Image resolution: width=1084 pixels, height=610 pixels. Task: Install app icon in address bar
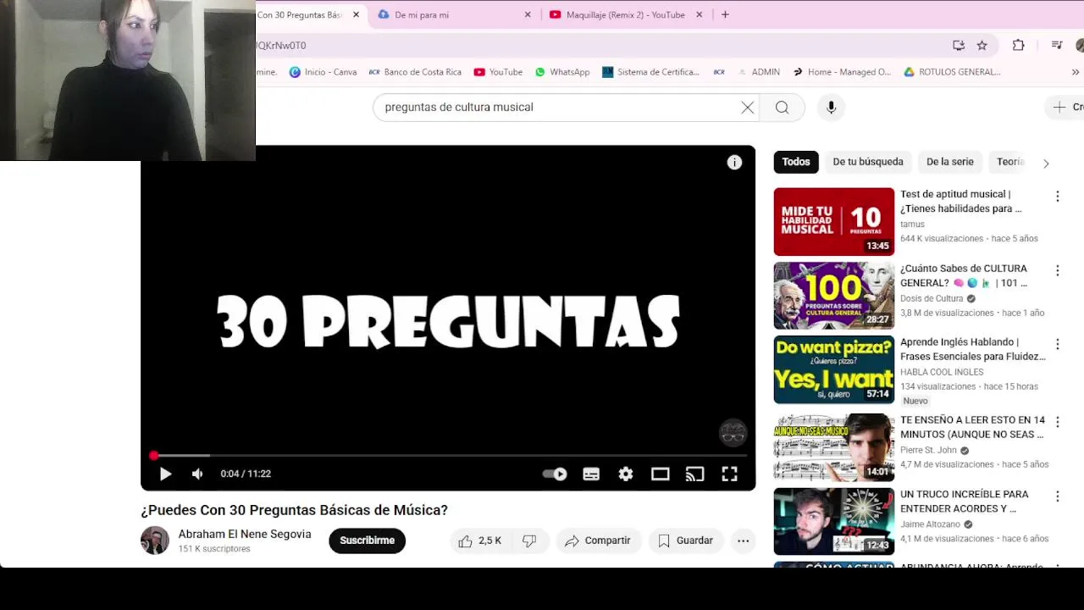[959, 46]
